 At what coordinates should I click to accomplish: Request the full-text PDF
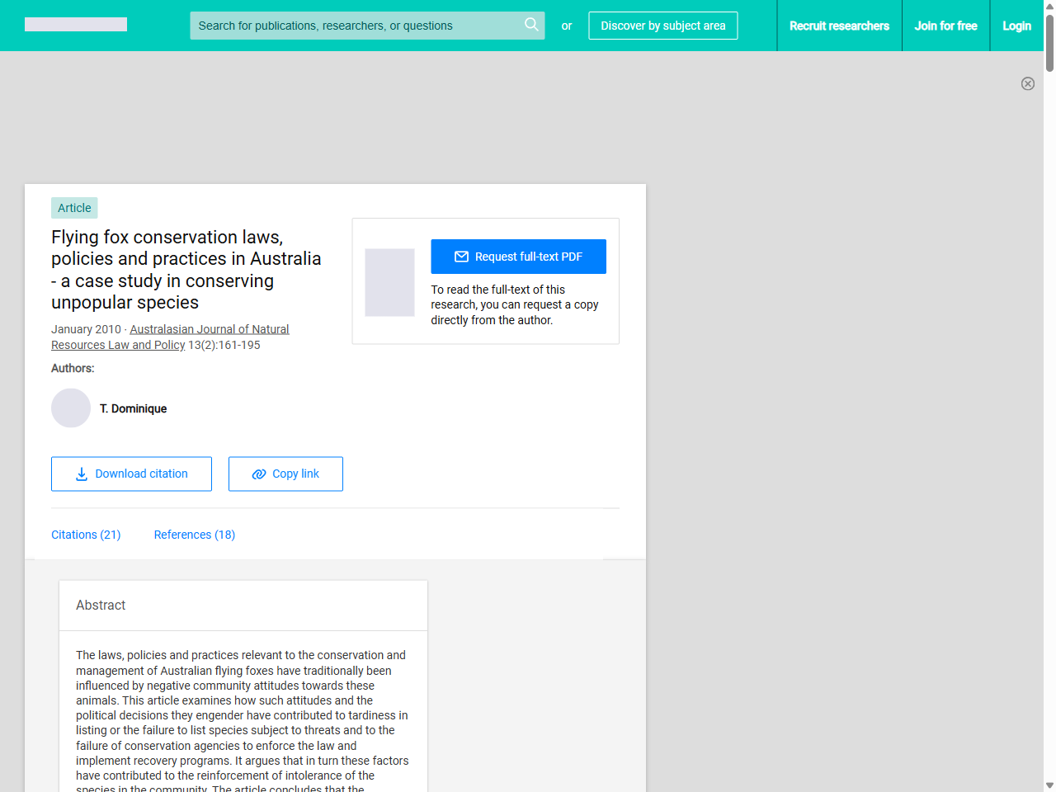pos(518,257)
